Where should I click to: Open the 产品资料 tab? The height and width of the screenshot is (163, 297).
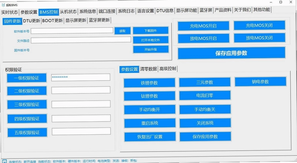pyautogui.click(x=223, y=10)
